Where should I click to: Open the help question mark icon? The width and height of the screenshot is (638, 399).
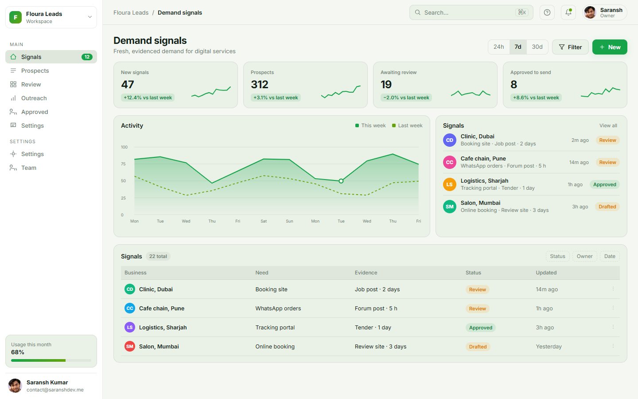point(547,12)
